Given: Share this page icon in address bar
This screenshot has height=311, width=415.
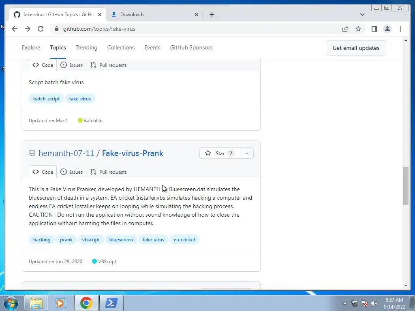Looking at the screenshot, I should click(x=345, y=29).
